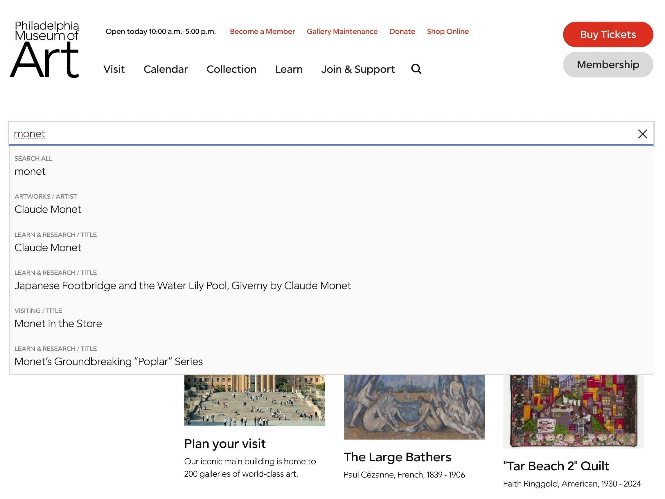The width and height of the screenshot is (665, 499).
Task: Open the Calendar menu item
Action: coord(166,69)
